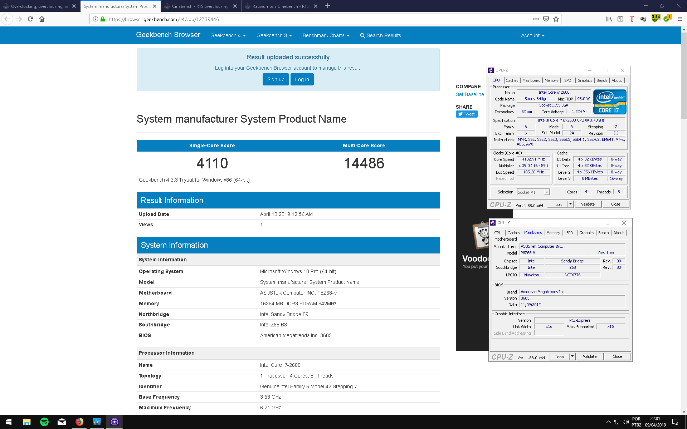Open the browser home page icon
This screenshot has height=429, width=687.
click(42, 19)
